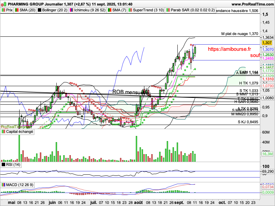This screenshot has height=206, width=275.
Task: Open the Parab SAR indicator legend
Action: 190,10
